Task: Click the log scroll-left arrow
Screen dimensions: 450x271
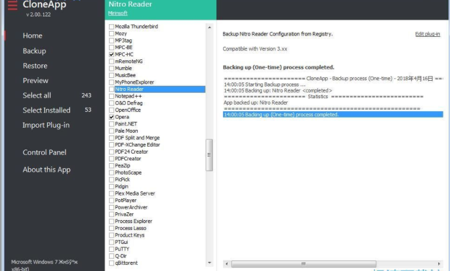Action: 227,264
